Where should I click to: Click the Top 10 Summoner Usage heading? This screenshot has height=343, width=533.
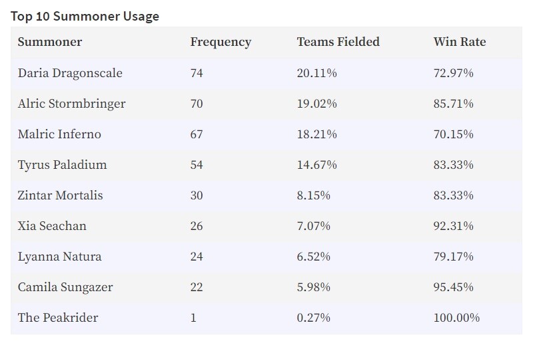(x=85, y=16)
